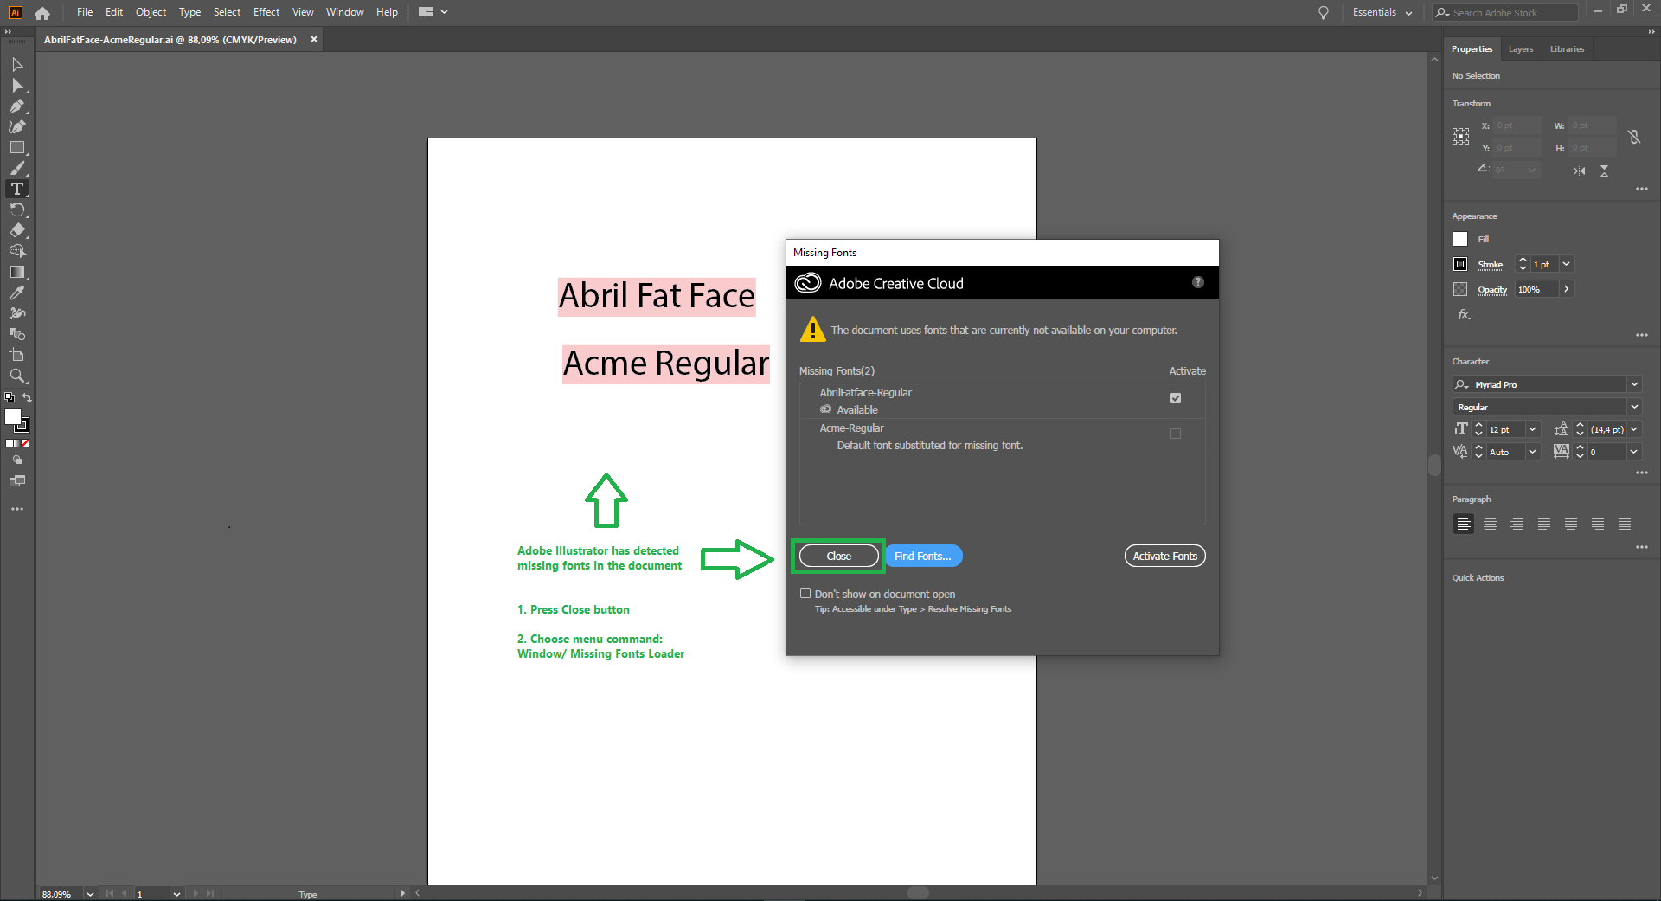
Task: Set paragraph alignment to right
Action: (x=1517, y=524)
